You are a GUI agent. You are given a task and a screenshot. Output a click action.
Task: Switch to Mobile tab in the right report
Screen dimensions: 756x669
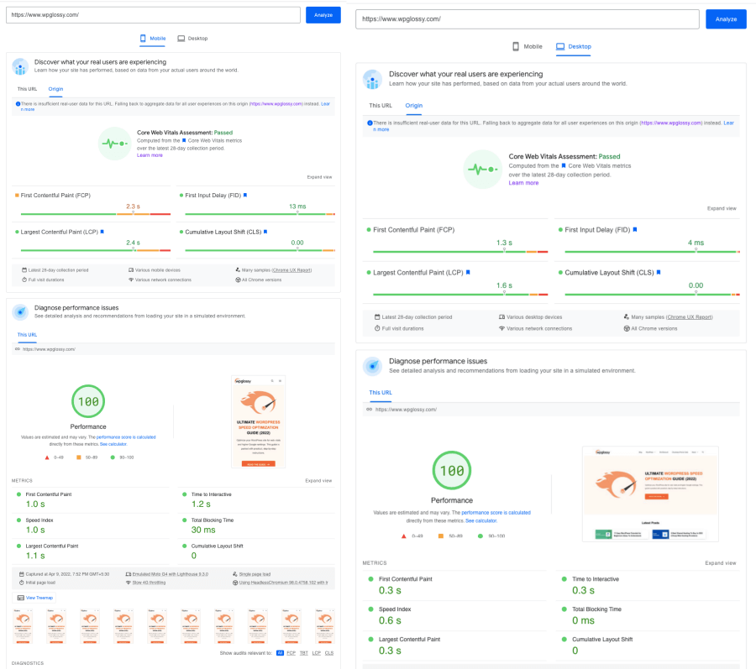(527, 47)
